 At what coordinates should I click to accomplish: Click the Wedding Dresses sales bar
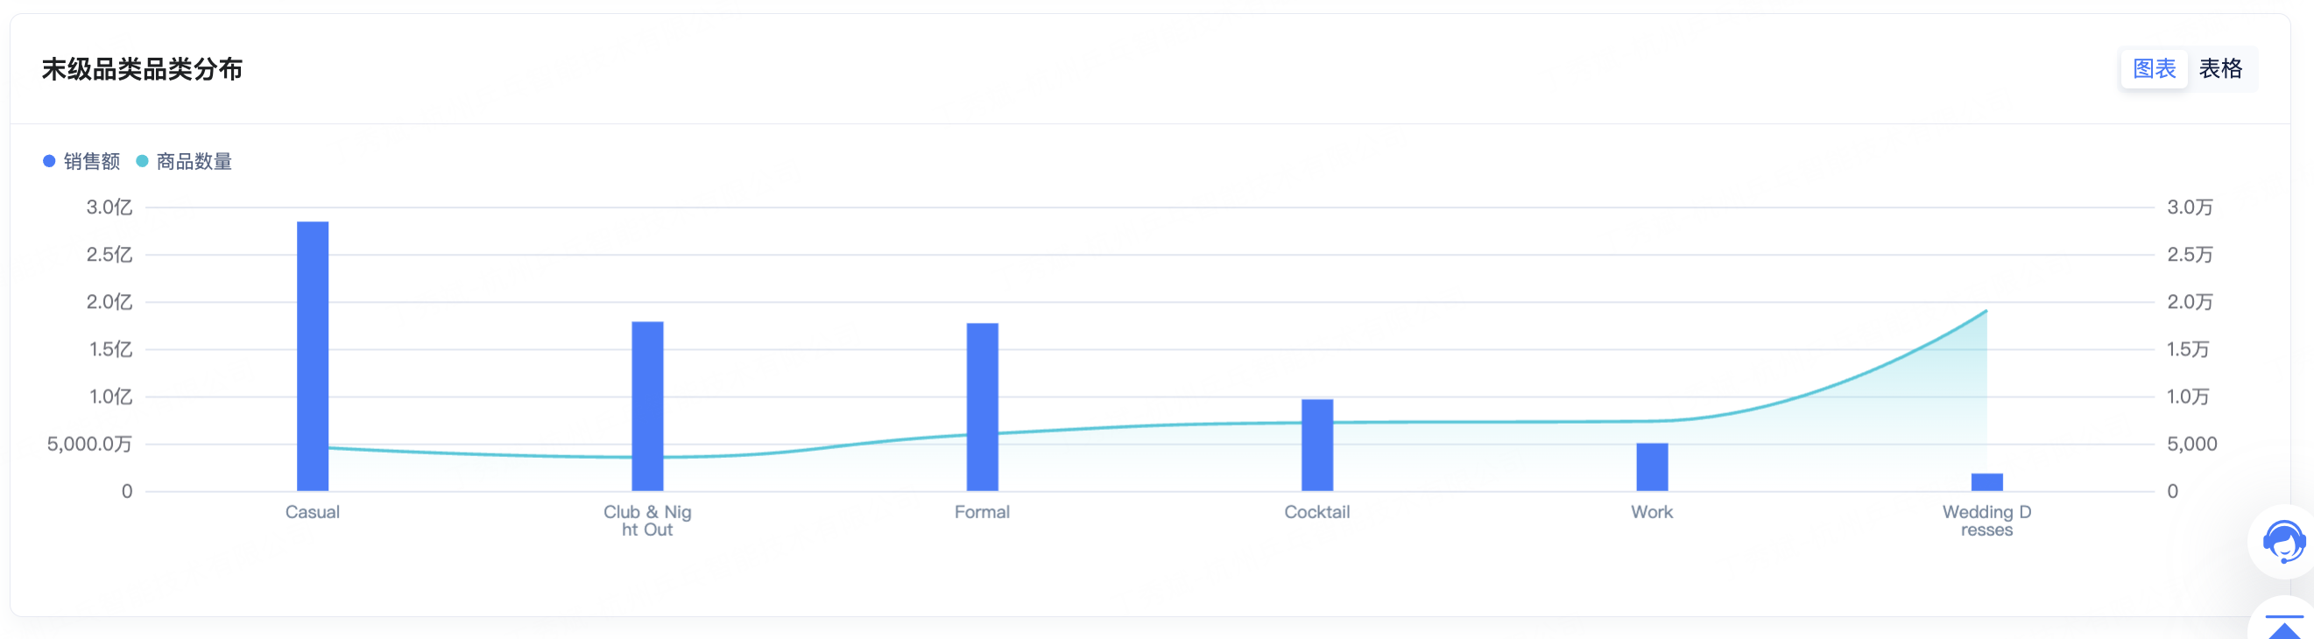click(x=1986, y=482)
